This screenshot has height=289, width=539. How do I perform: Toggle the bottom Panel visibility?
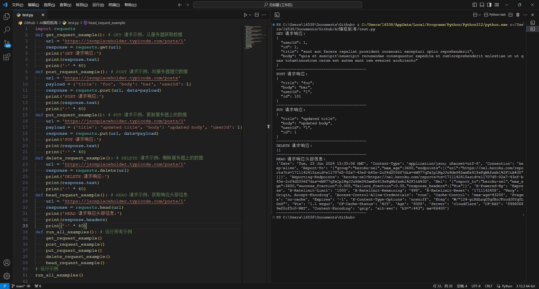coord(482,5)
